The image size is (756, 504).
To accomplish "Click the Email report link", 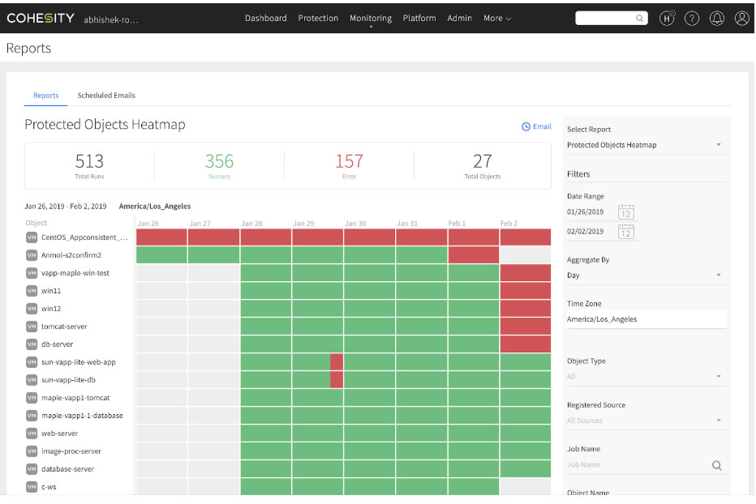I will pos(536,126).
